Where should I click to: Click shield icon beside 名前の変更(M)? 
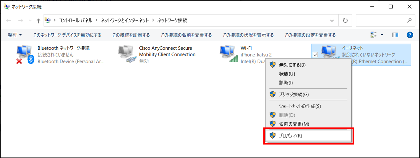pos(273,124)
